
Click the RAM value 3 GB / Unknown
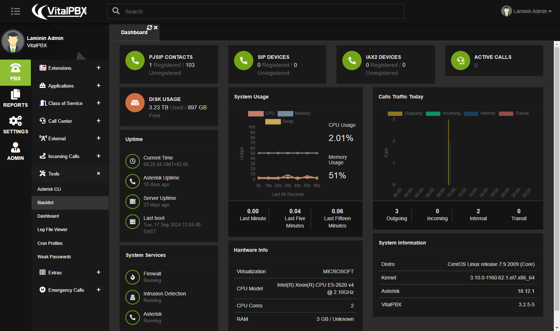tap(335, 319)
